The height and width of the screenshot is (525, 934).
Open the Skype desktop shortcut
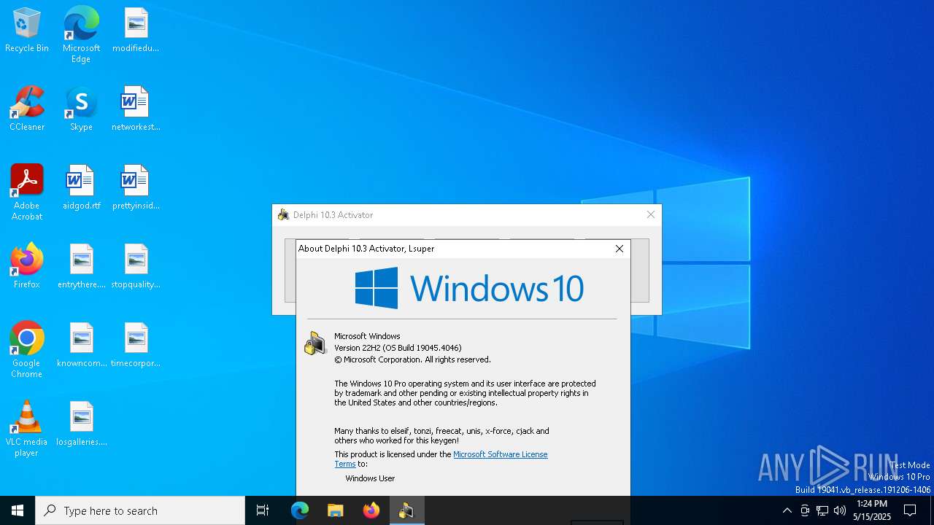click(x=81, y=109)
